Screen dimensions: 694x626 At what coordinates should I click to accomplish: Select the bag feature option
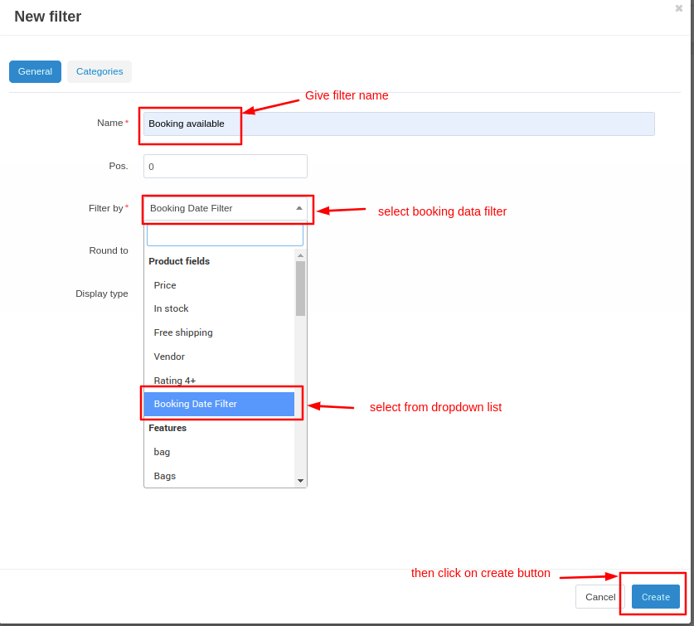pyautogui.click(x=162, y=452)
